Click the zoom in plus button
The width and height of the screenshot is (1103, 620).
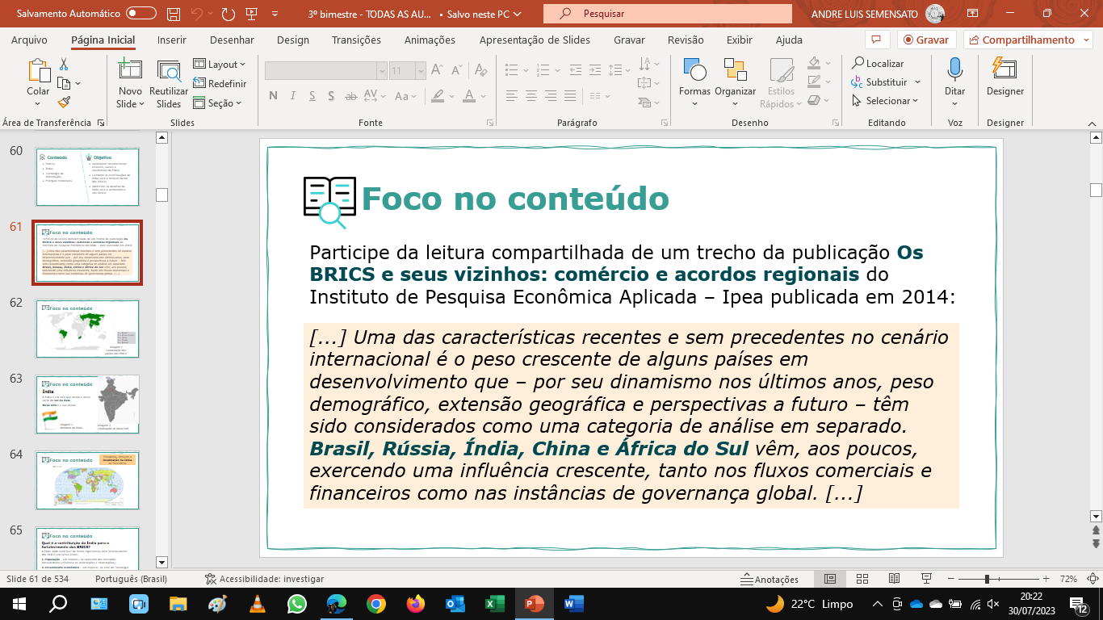click(1046, 579)
